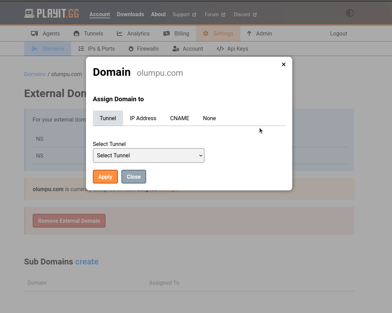The height and width of the screenshot is (313, 392).
Task: Apply the tunnel assignment
Action: [105, 177]
